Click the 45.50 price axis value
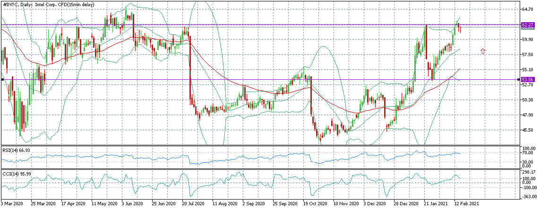 coord(527,130)
